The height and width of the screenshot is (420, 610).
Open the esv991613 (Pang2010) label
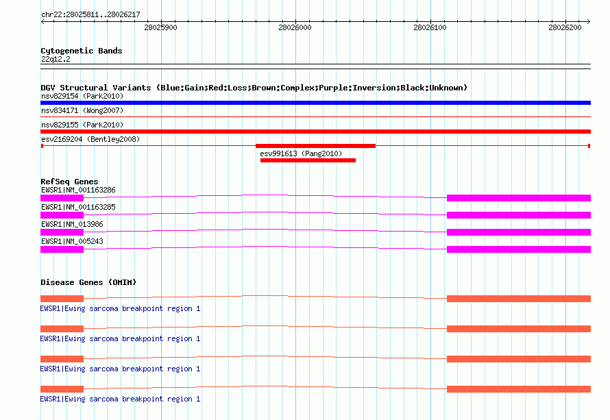tap(301, 153)
